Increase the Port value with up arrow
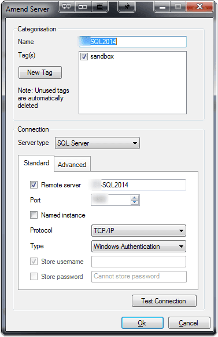This screenshot has height=337, width=218. click(x=134, y=198)
